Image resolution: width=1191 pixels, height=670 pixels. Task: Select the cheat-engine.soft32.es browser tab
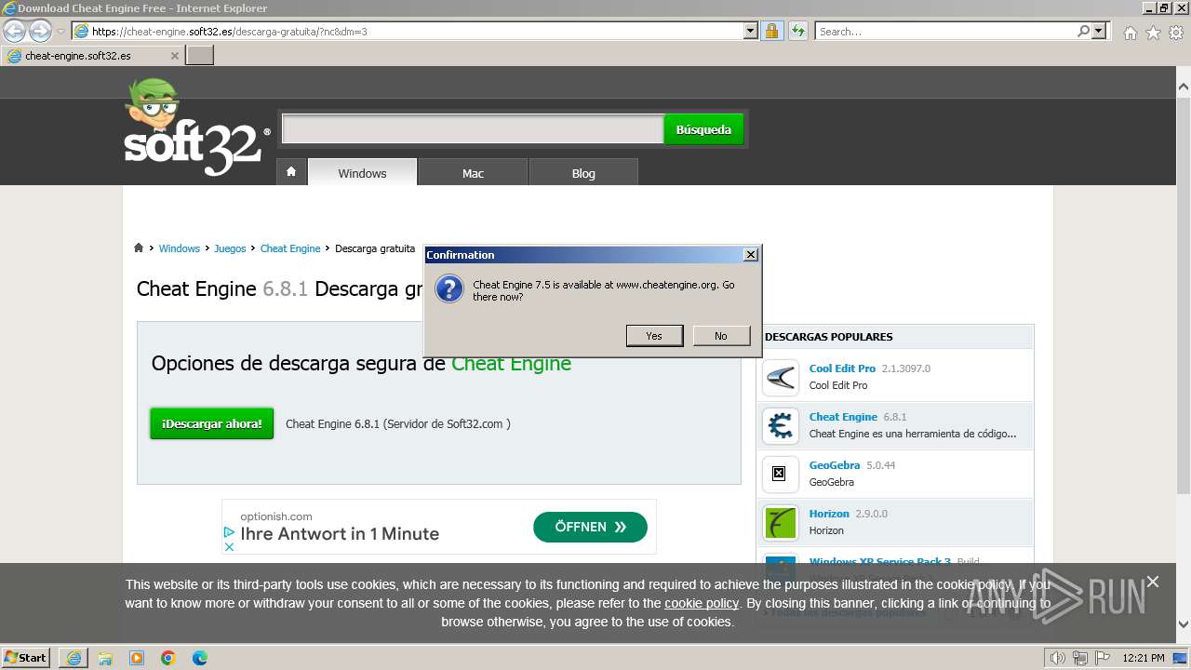(92, 56)
